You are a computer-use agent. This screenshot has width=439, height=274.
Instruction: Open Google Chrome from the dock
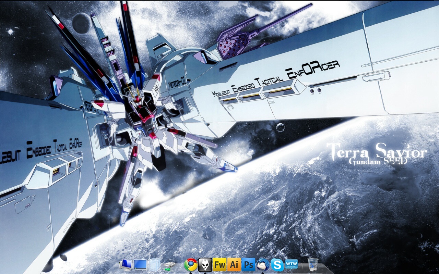click(191, 265)
